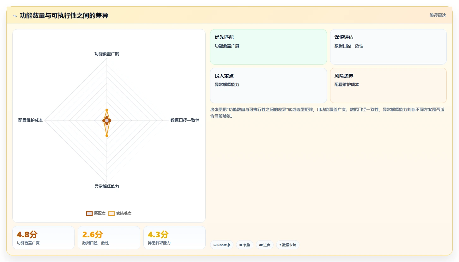
Task: Select the 投入重点 matrix card
Action: (x=269, y=85)
